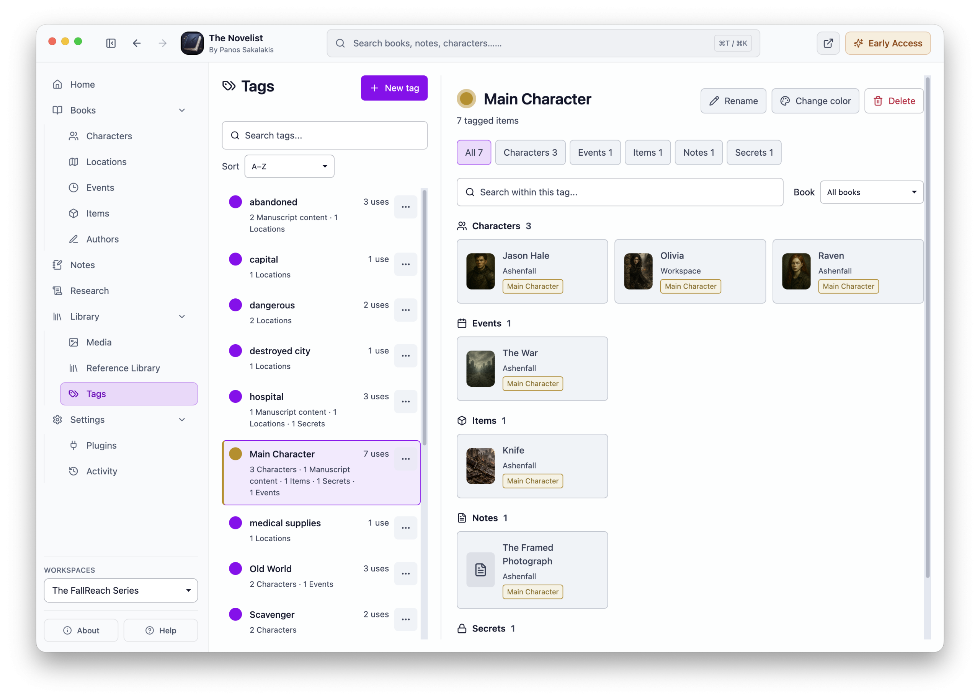Click gold color dot beside Main Character heading
Viewport: 980px width, 700px height.
click(x=466, y=99)
